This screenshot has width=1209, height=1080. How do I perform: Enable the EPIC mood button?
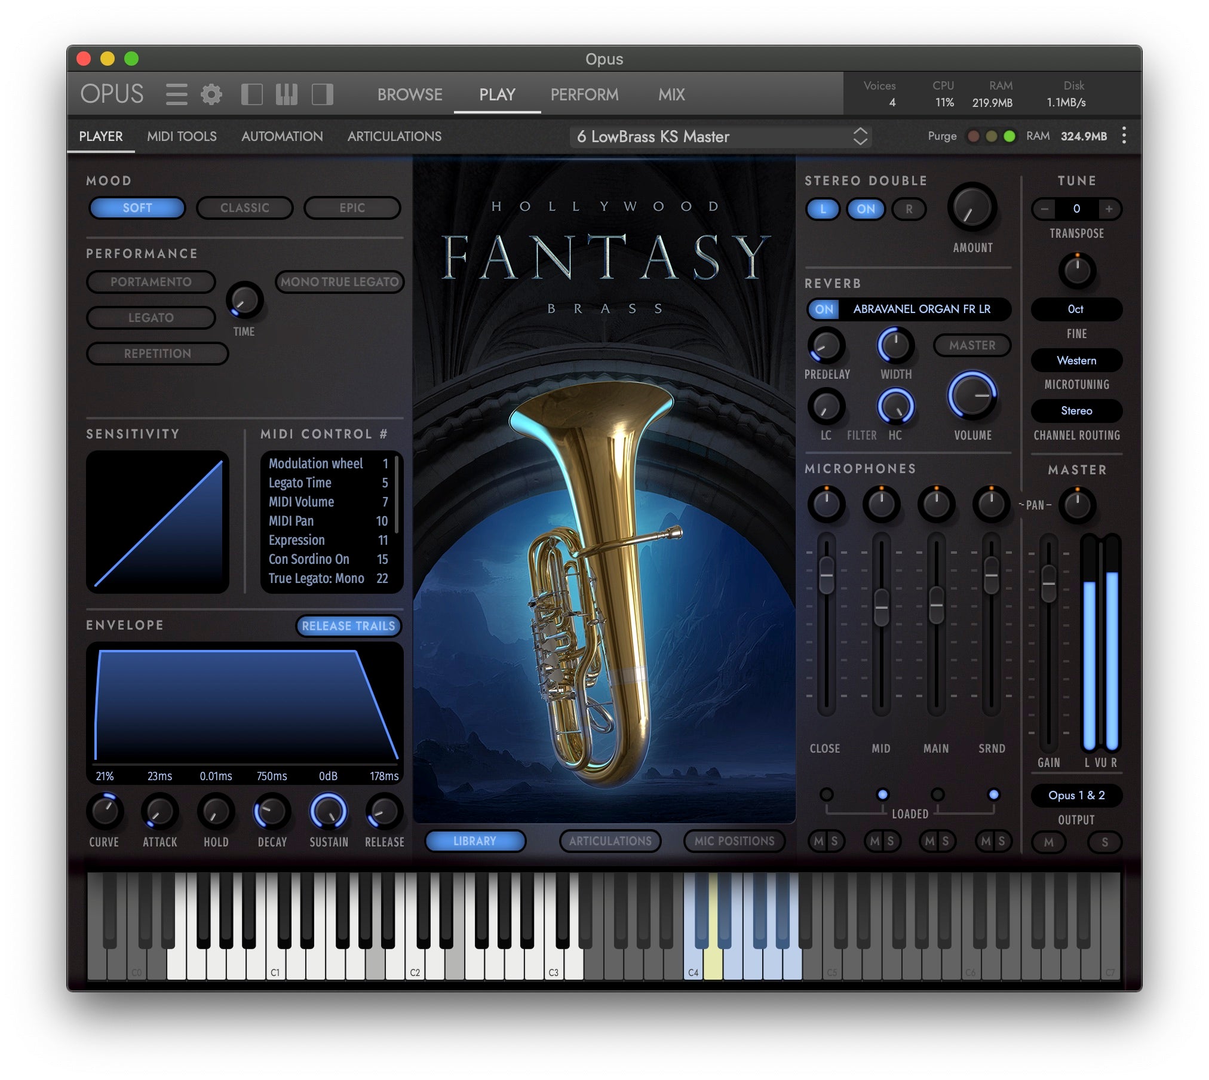point(352,208)
